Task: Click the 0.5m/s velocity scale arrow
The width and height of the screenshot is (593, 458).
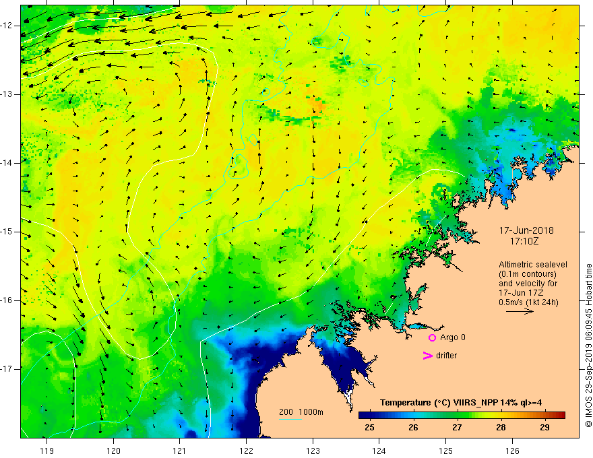Action: point(520,311)
